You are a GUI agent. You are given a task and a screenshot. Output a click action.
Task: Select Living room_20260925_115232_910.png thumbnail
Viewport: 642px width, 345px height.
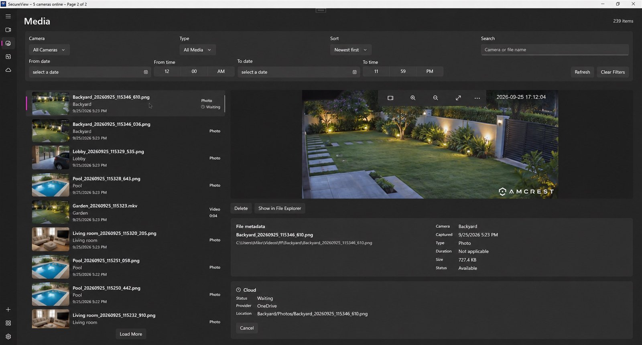[x=51, y=319]
